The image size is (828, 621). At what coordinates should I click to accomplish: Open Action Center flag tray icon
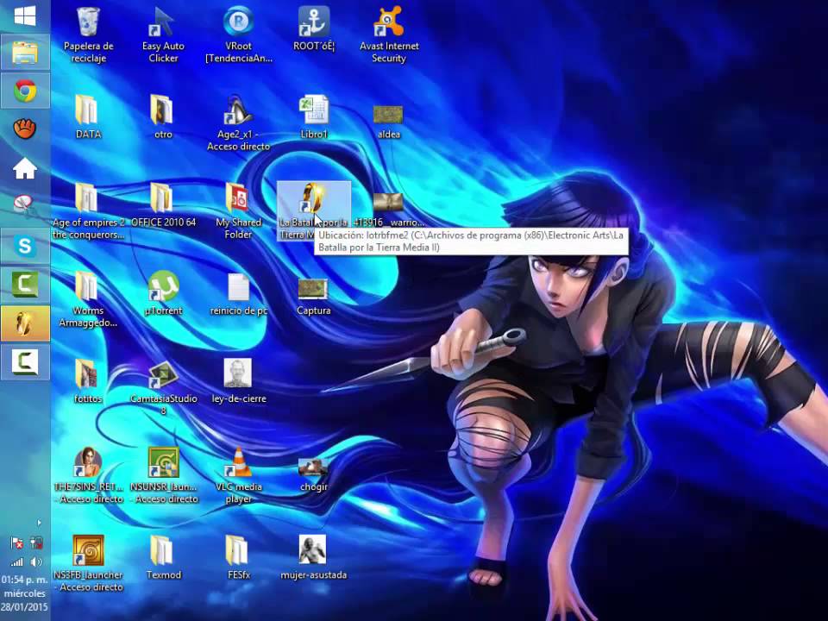17,543
